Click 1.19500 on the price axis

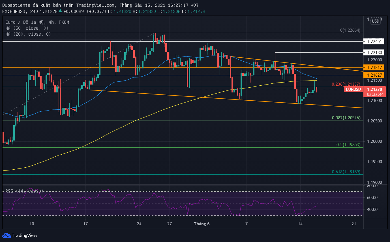click(374, 162)
